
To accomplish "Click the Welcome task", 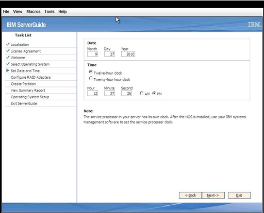I will (18, 58).
